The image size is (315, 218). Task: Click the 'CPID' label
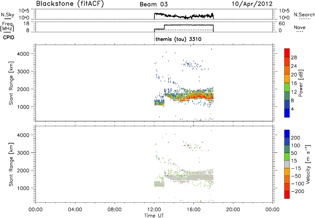click(x=9, y=37)
